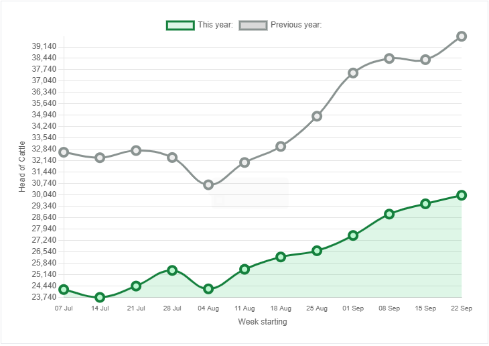Click the 'Head of Cattle' axis title
Viewport: 489px width, 346px height.
[22, 166]
